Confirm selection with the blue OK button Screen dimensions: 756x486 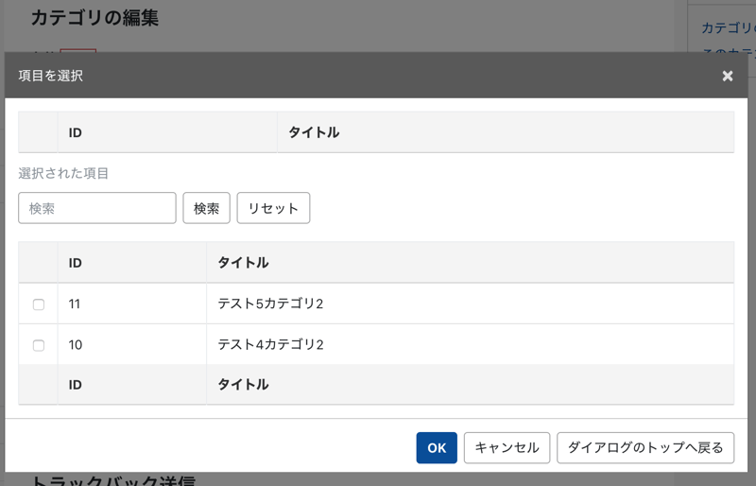(437, 447)
